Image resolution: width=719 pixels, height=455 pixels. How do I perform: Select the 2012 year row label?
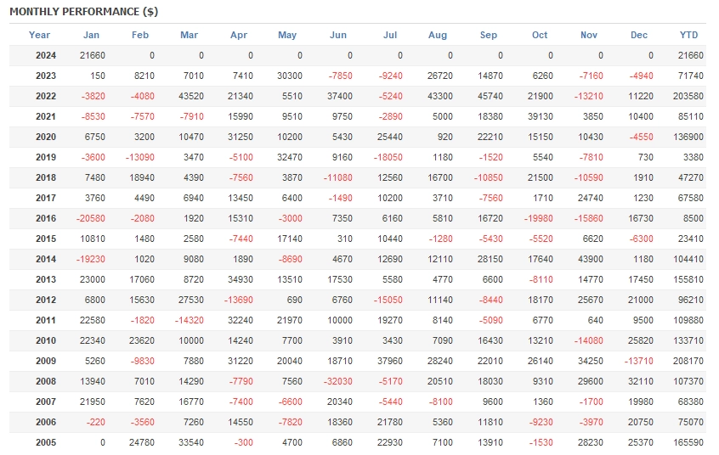click(46, 301)
